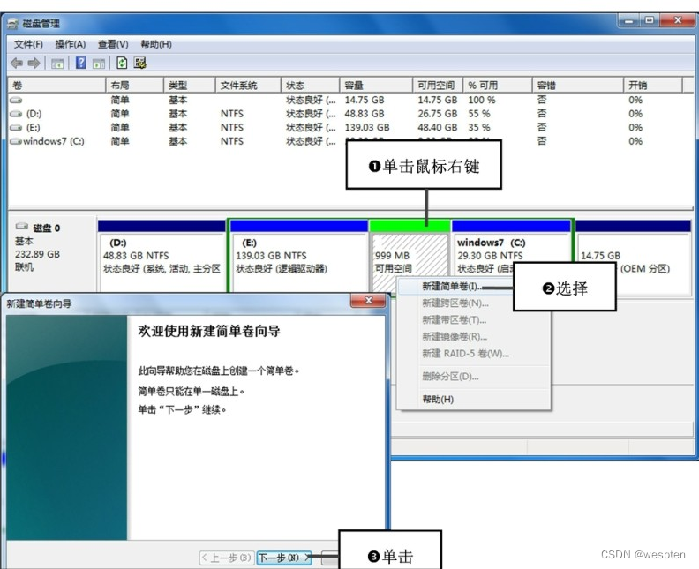Screen dimensions: 699x569
Task: Click the Disk 0 drive icon
Action: [x=22, y=227]
